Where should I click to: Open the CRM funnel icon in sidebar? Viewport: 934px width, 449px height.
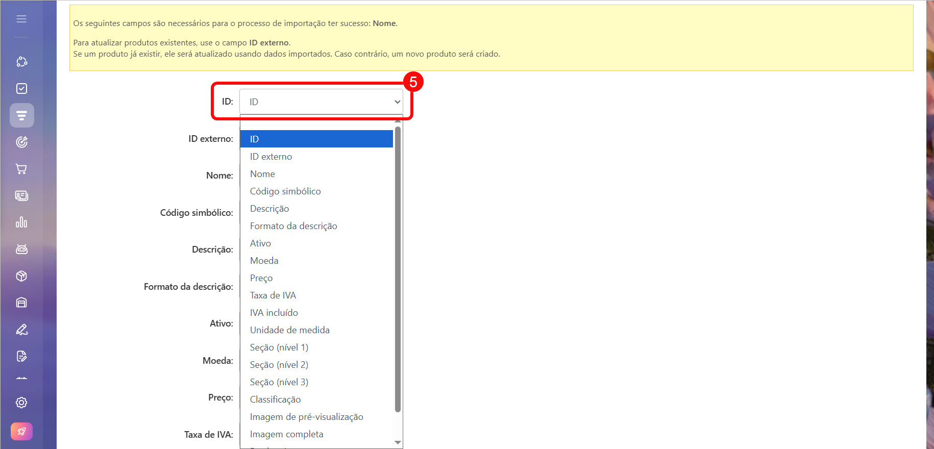click(x=21, y=115)
